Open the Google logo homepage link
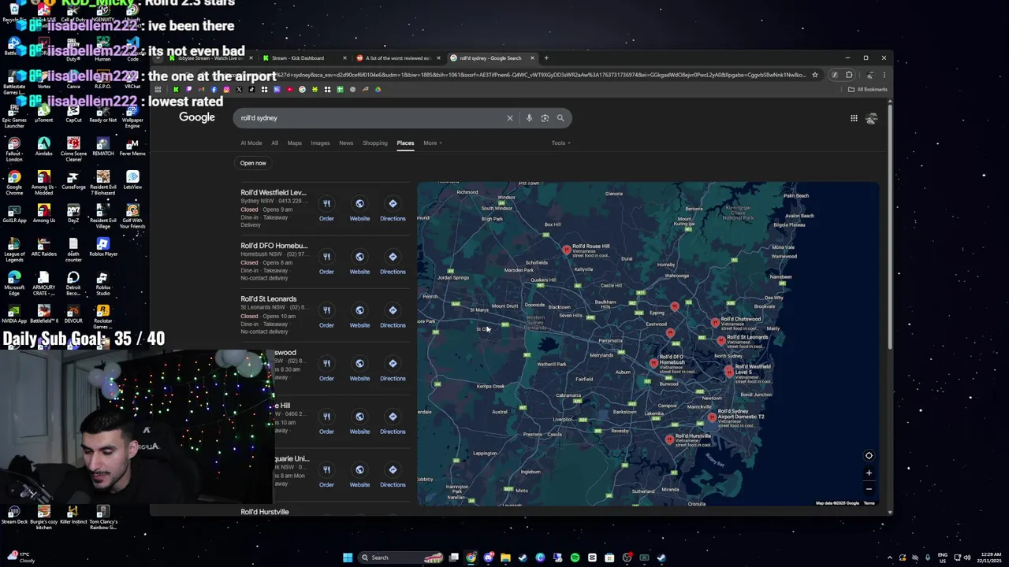 pos(197,117)
